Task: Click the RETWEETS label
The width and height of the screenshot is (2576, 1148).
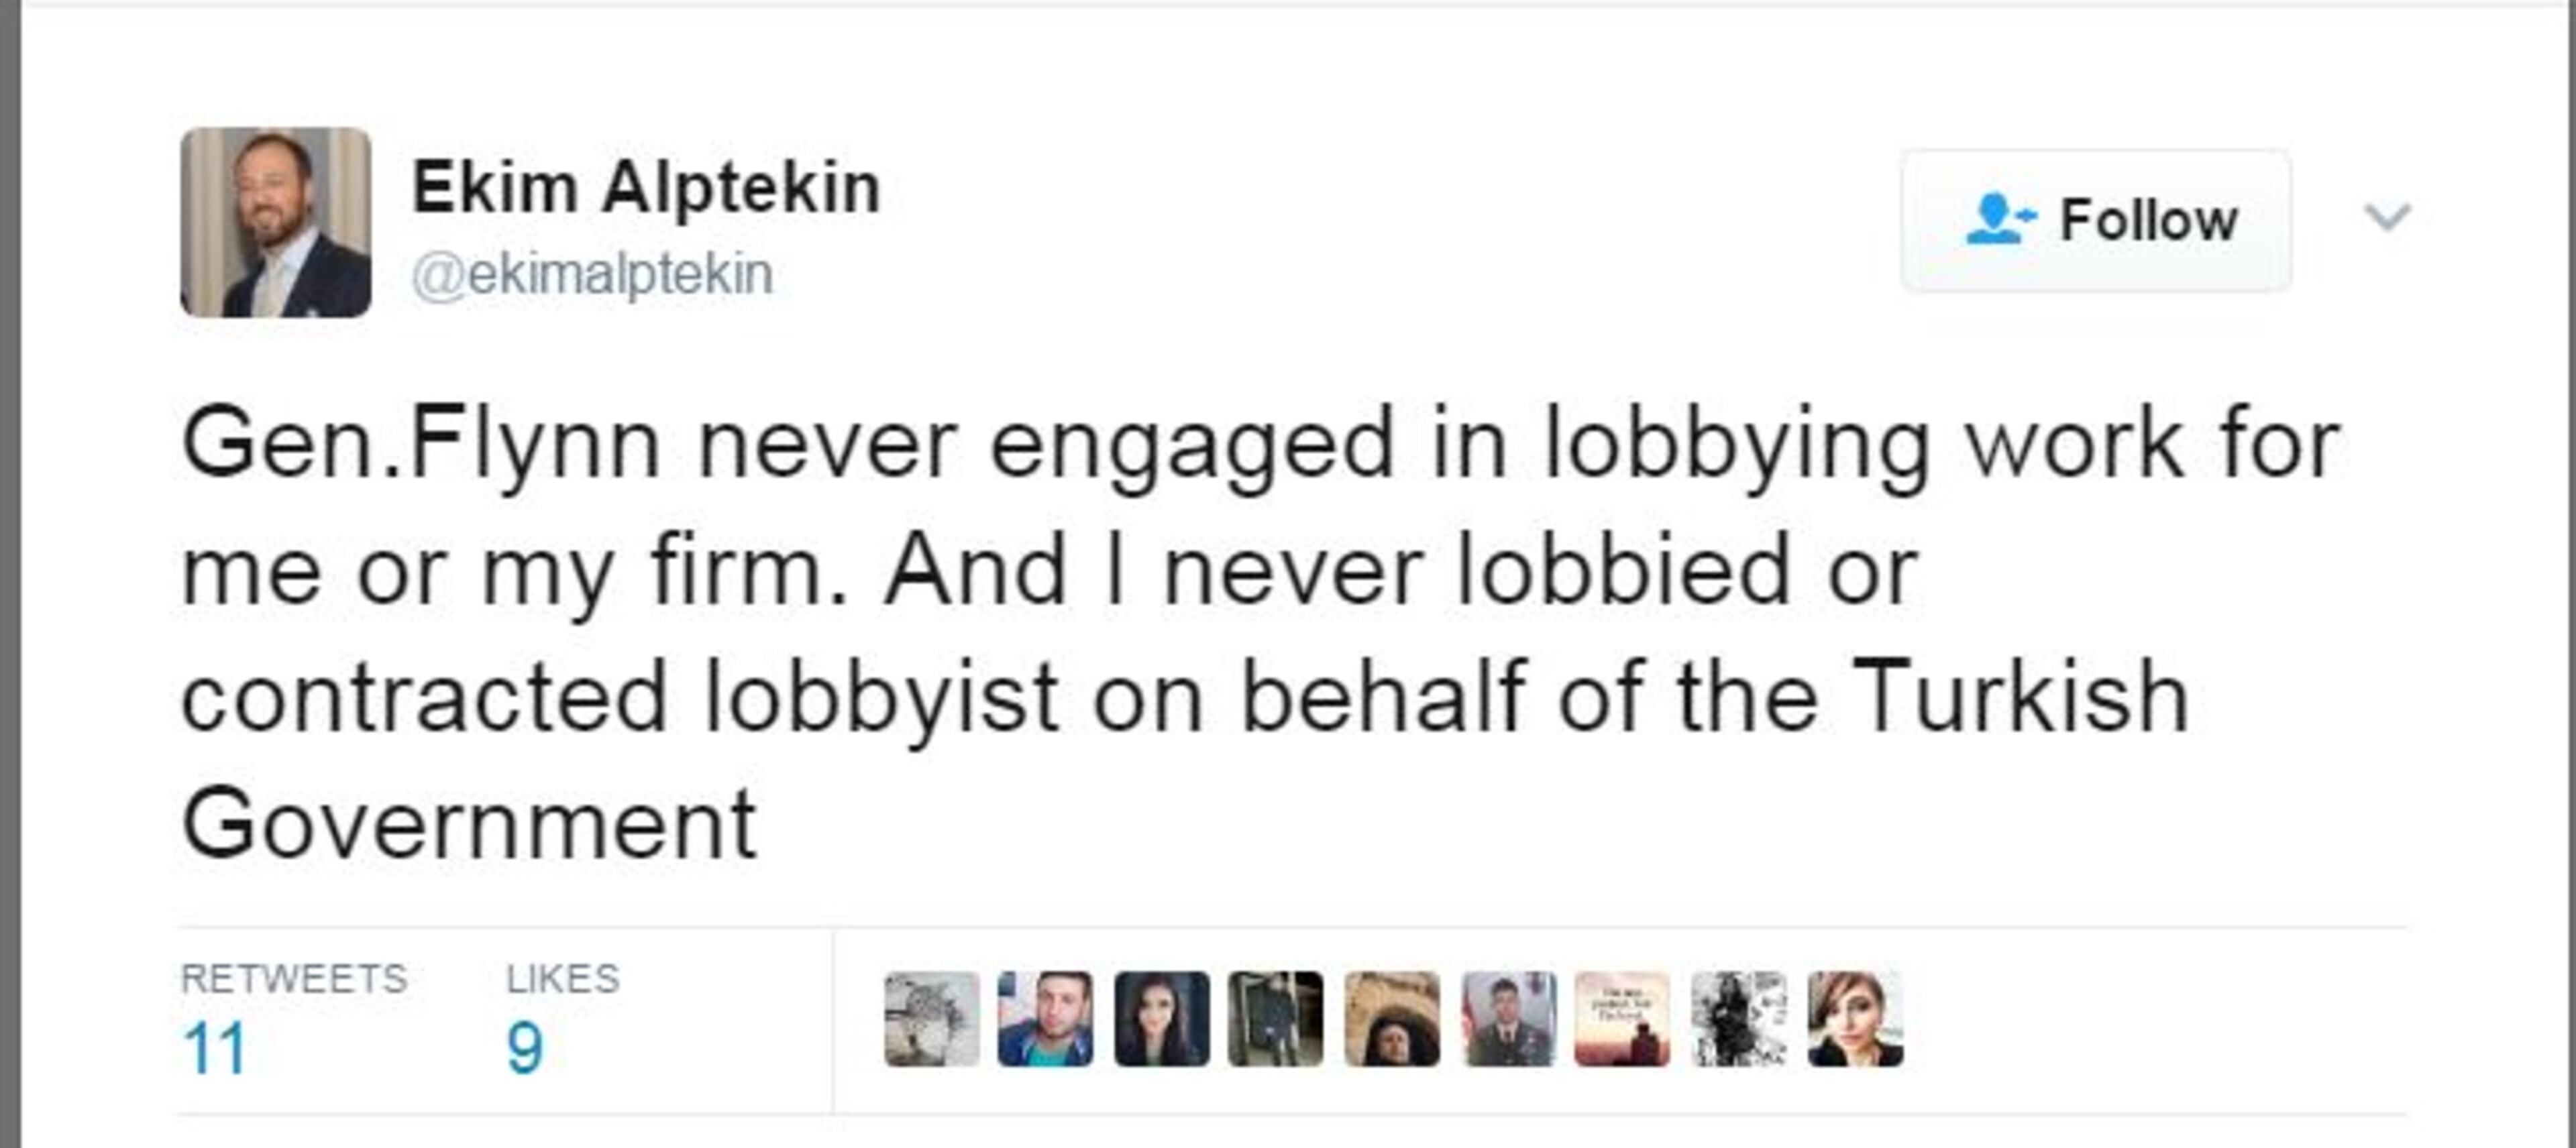Action: pyautogui.click(x=293, y=978)
